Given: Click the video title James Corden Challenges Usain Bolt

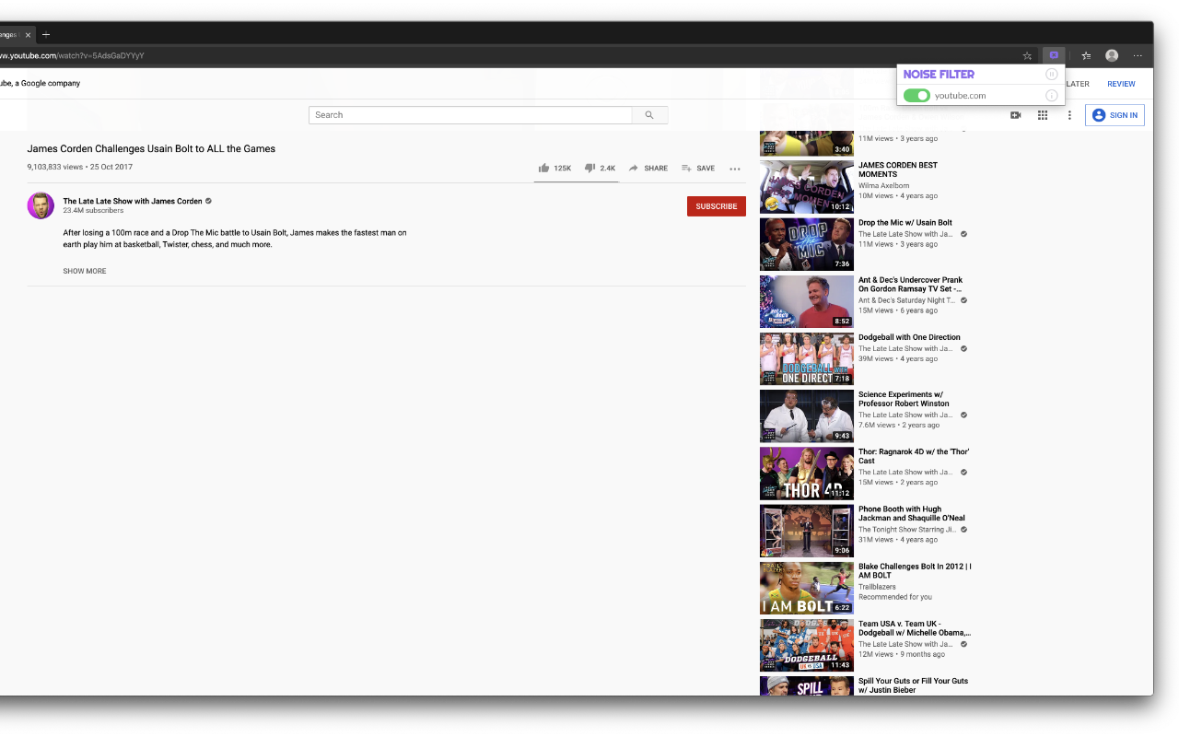Looking at the screenshot, I should tap(151, 148).
